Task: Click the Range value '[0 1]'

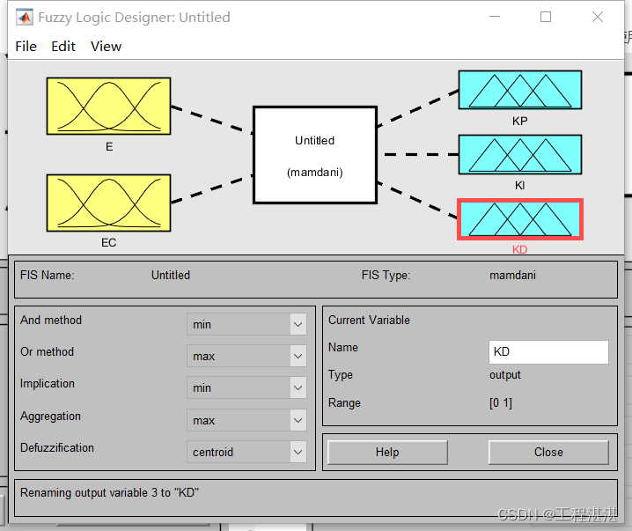Action: [501, 402]
